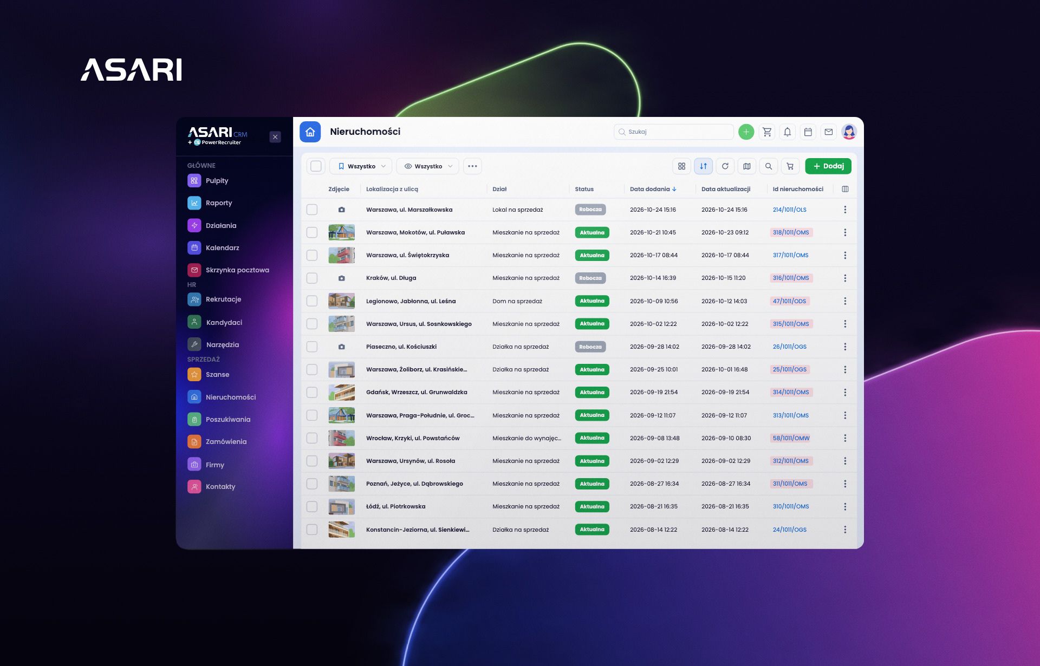Open row menu for Warszawa, ul. Marszałkowska

pyautogui.click(x=845, y=210)
